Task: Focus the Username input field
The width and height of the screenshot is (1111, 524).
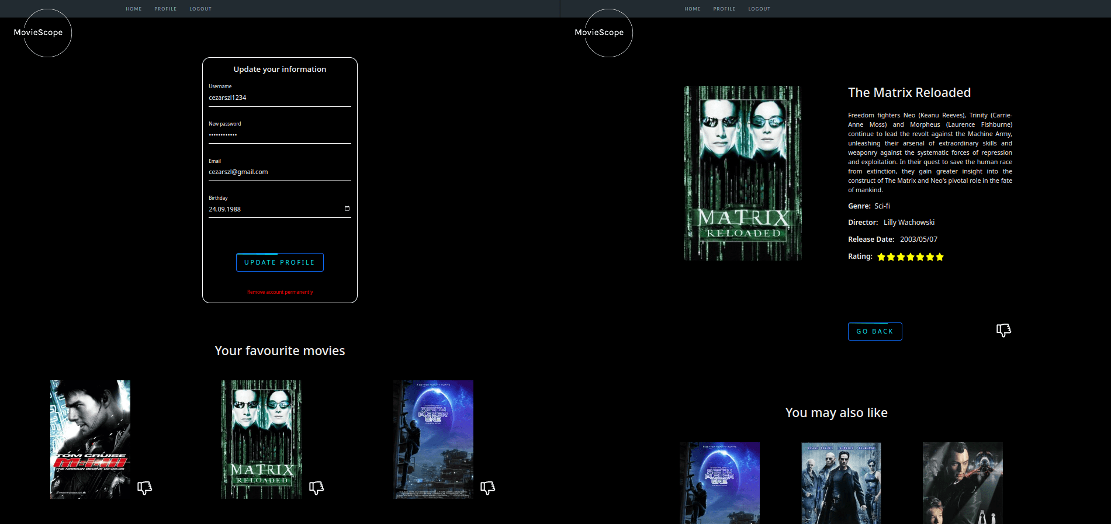Action: point(280,98)
